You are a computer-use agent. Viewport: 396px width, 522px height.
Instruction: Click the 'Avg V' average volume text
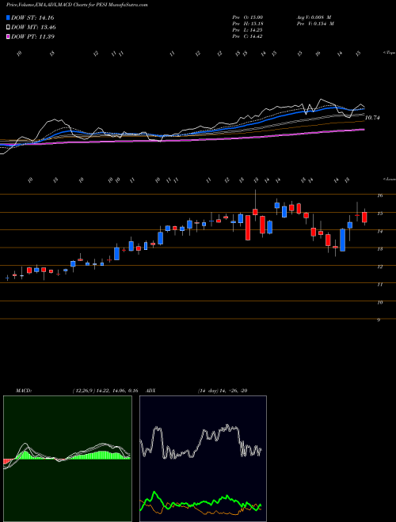tap(314, 17)
